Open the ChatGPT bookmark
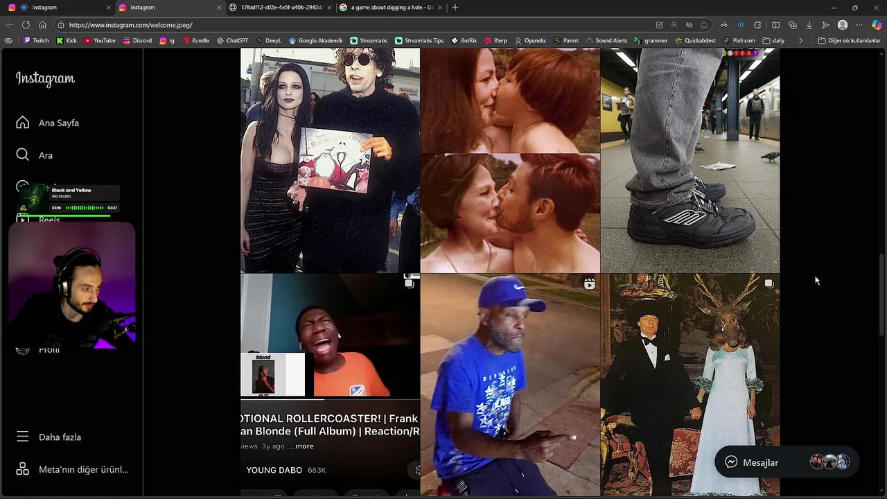This screenshot has width=887, height=499. (232, 41)
